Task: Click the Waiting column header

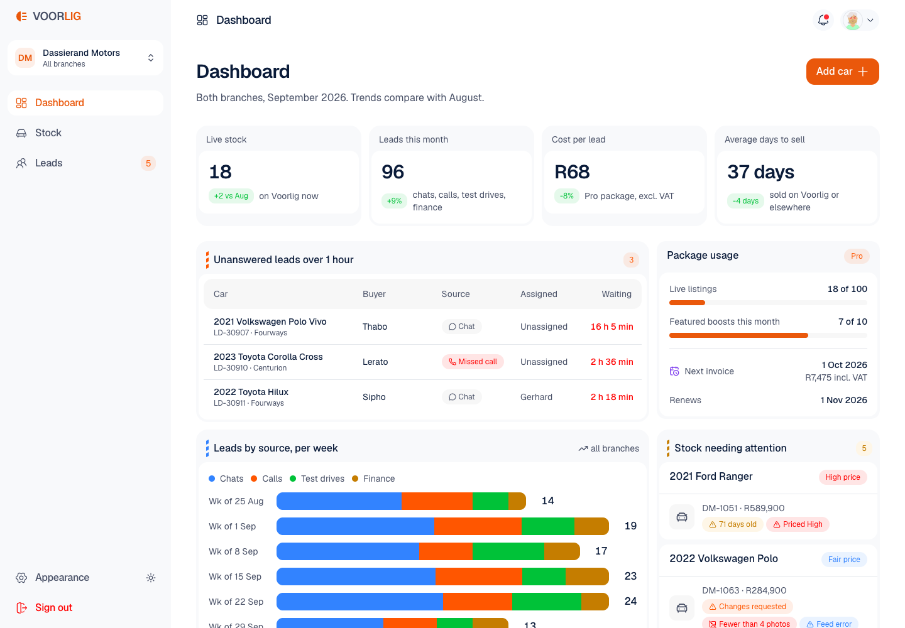Action: (x=617, y=294)
